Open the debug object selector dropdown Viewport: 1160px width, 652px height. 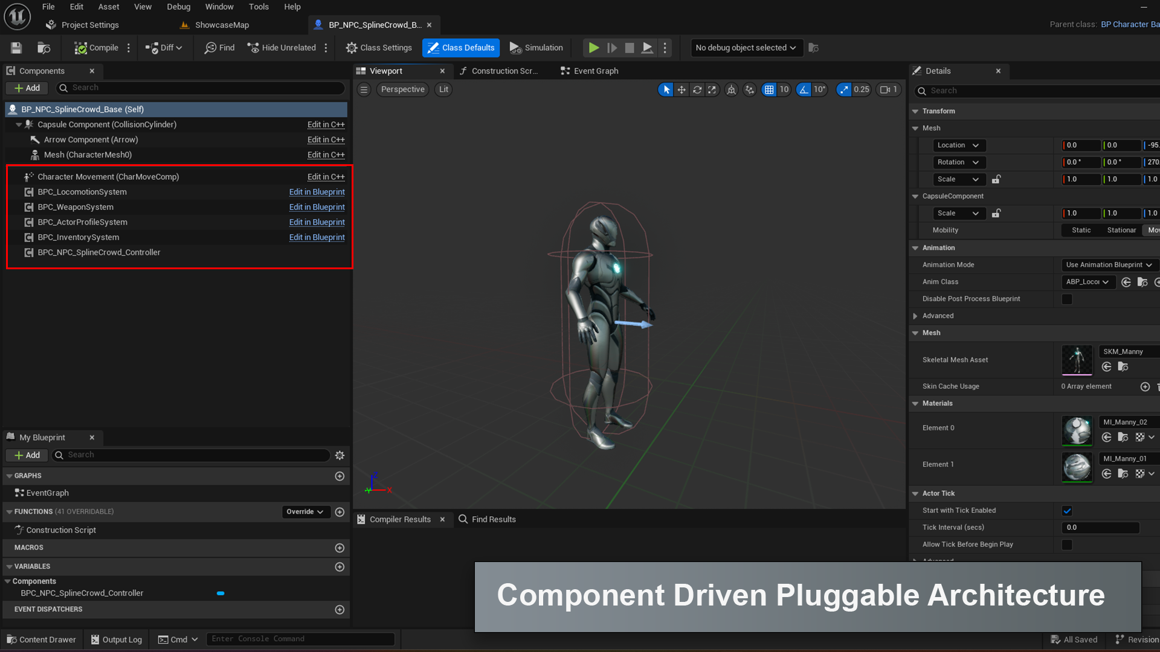(746, 48)
